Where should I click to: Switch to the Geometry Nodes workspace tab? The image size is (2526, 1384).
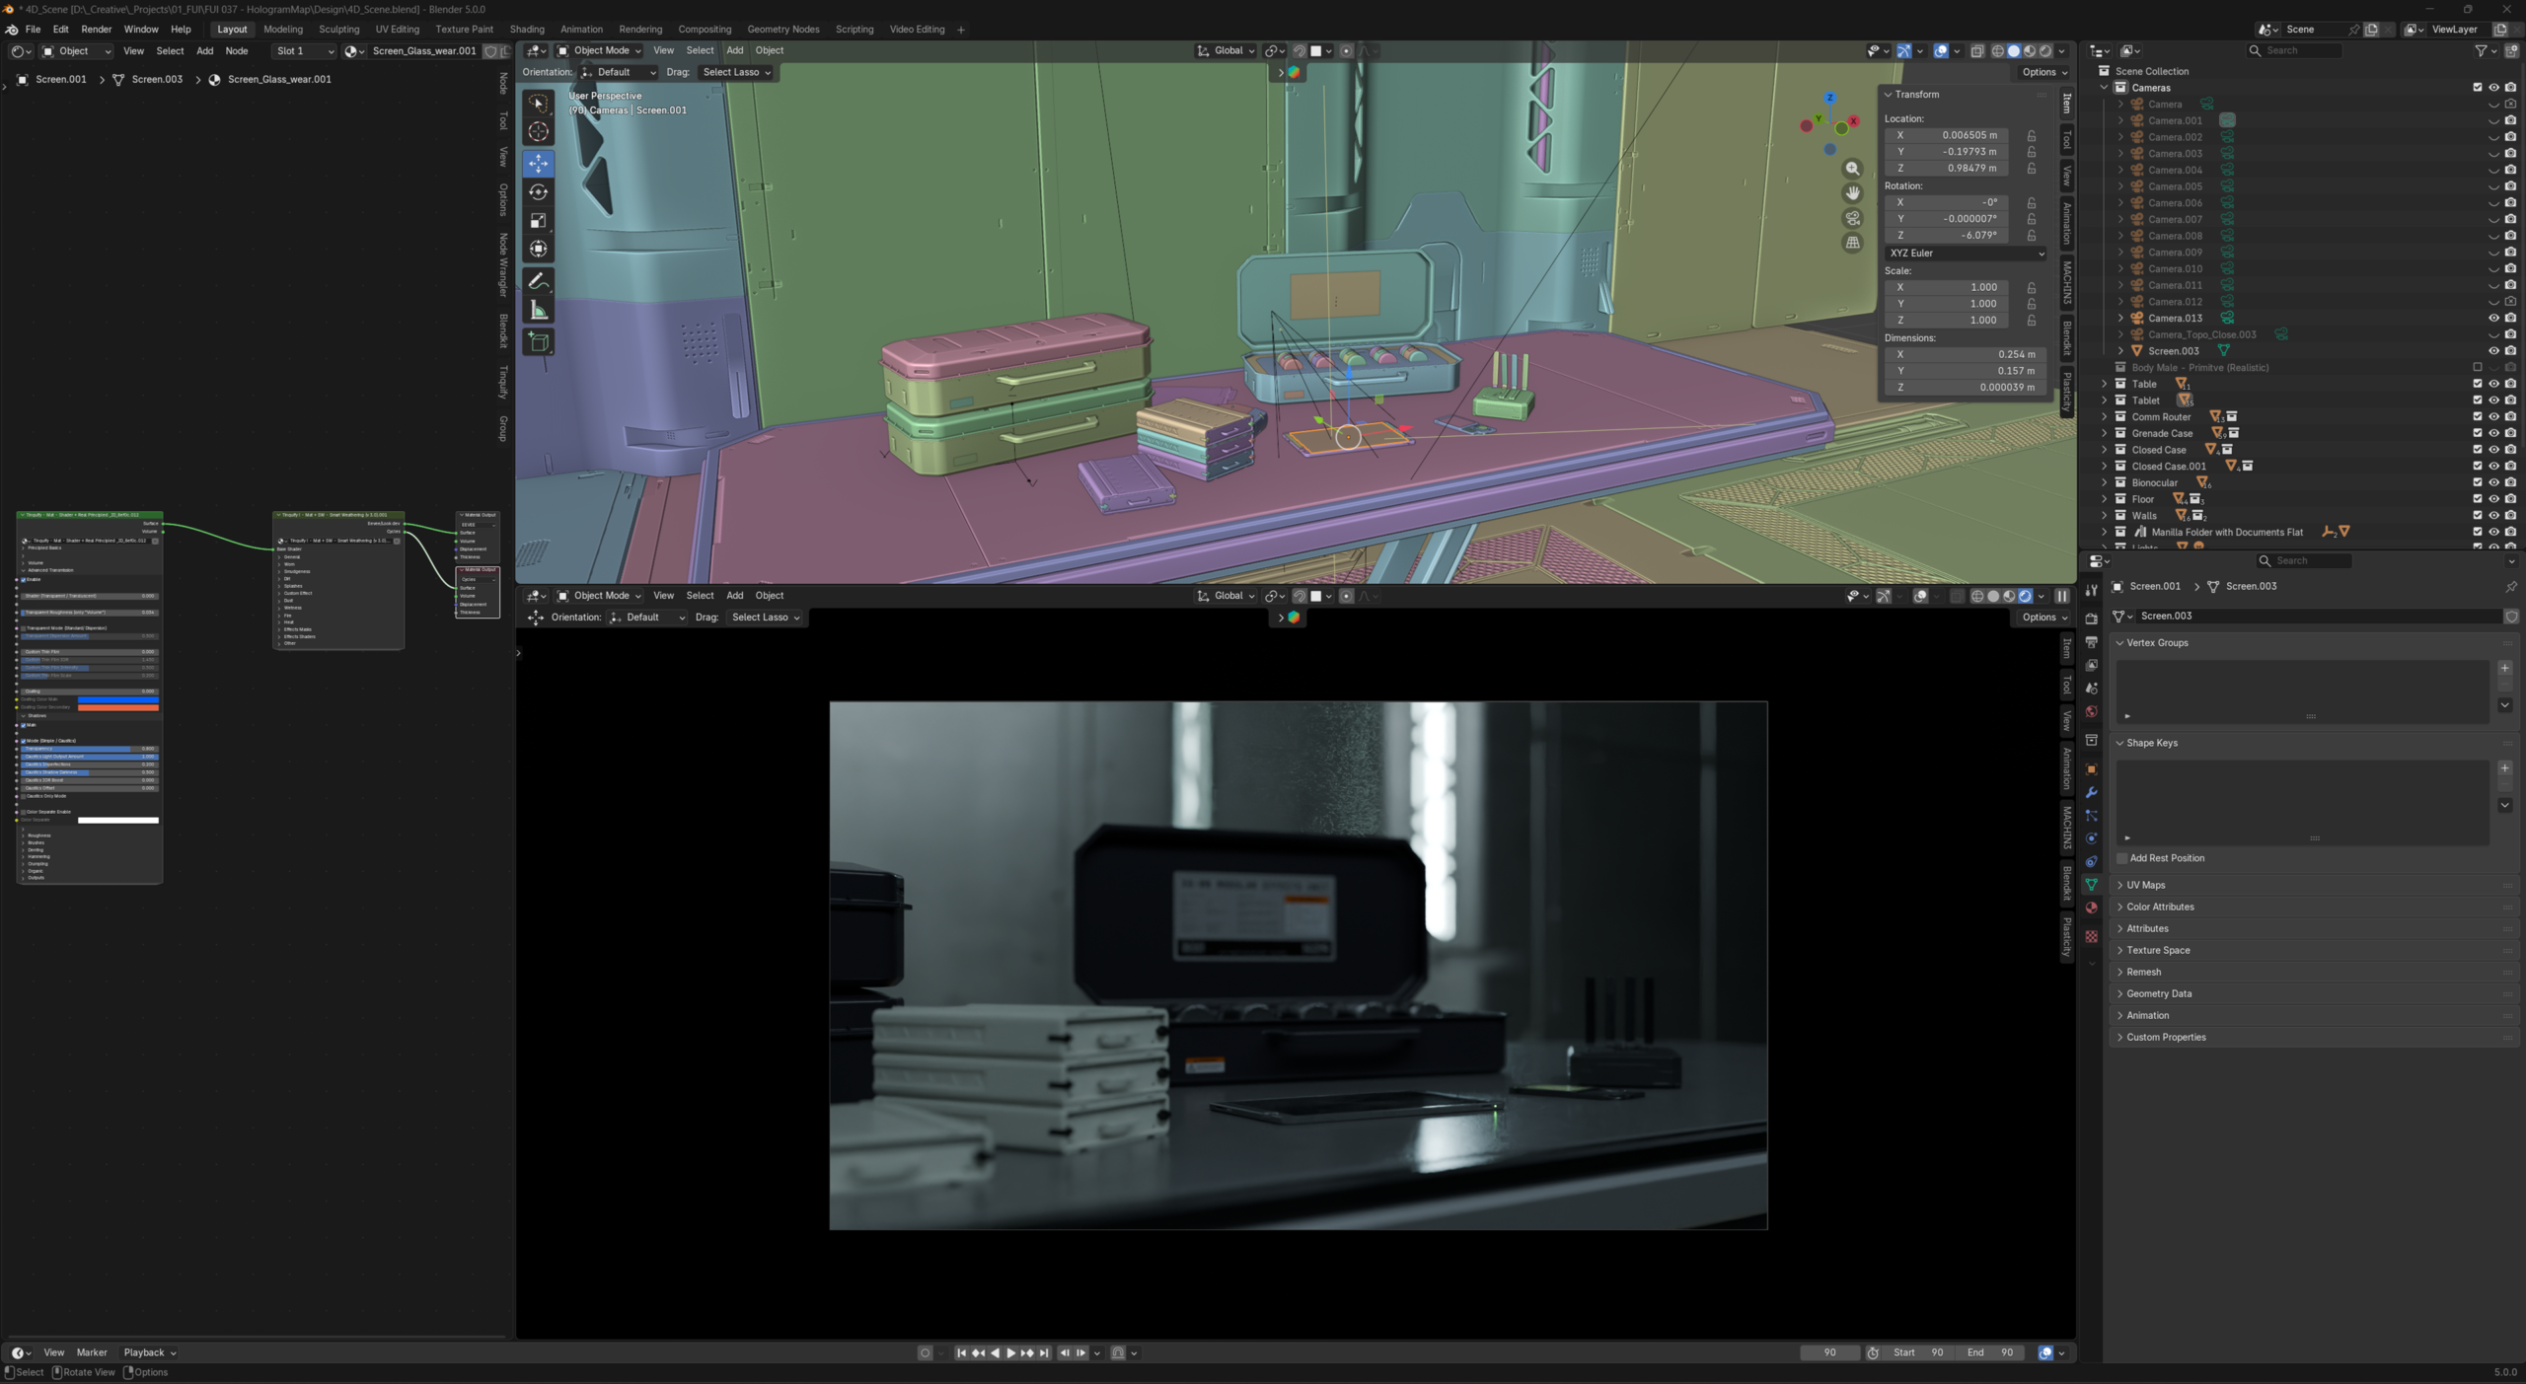(782, 30)
